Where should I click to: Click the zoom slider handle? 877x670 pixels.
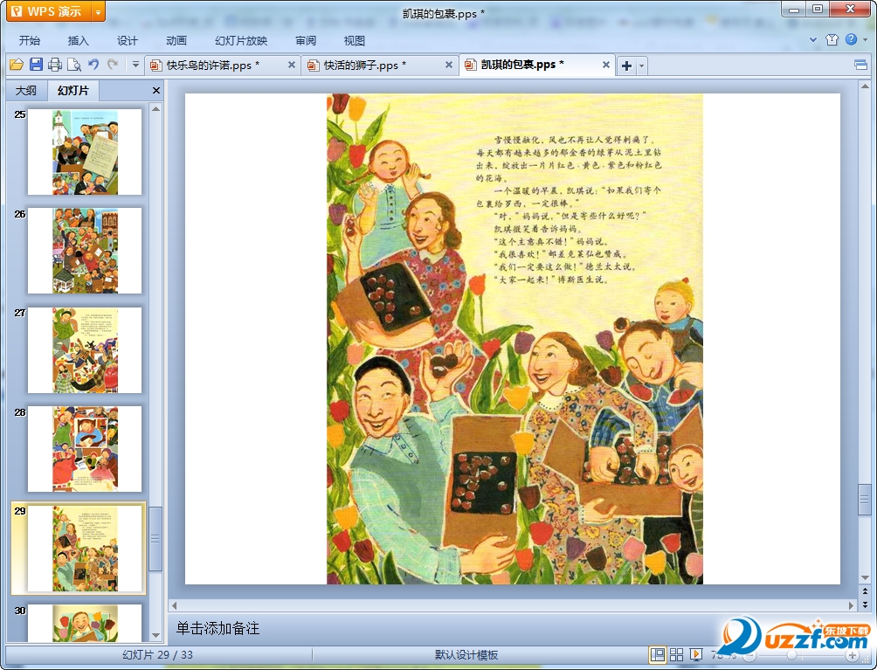791,655
